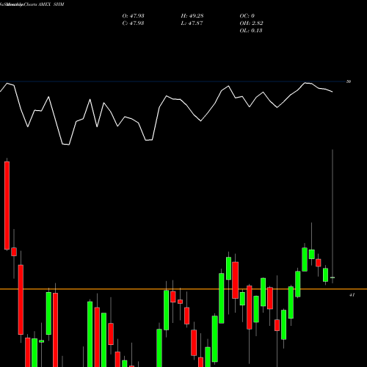
Task: Click the 50 level axis label
Action: (349, 81)
